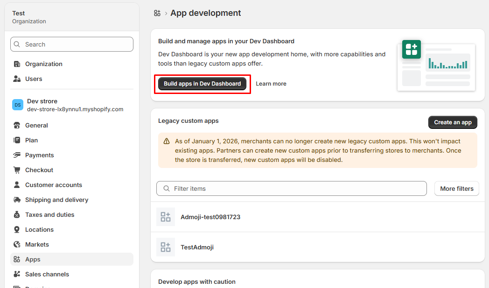Screen dimensions: 489x288
Task: Click the Admoji-test0981723 app icon
Action: (166, 217)
